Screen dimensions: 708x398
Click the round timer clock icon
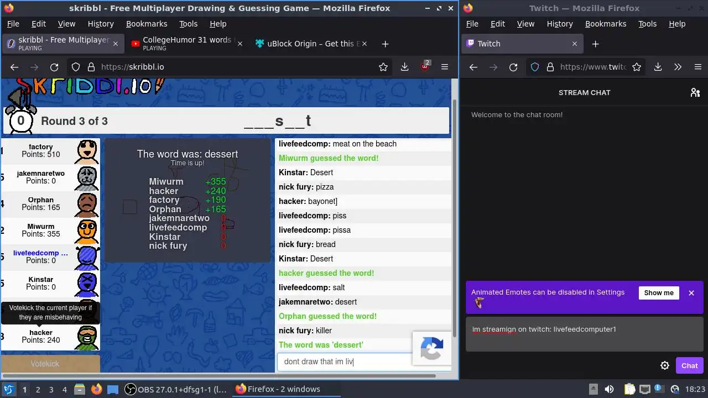pyautogui.click(x=21, y=121)
